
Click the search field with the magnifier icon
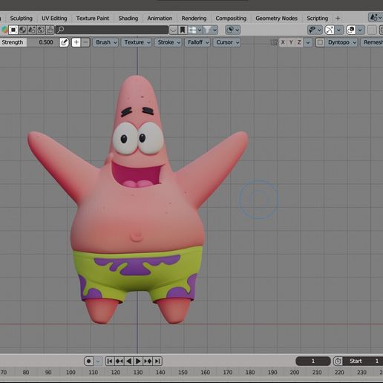click(111, 30)
